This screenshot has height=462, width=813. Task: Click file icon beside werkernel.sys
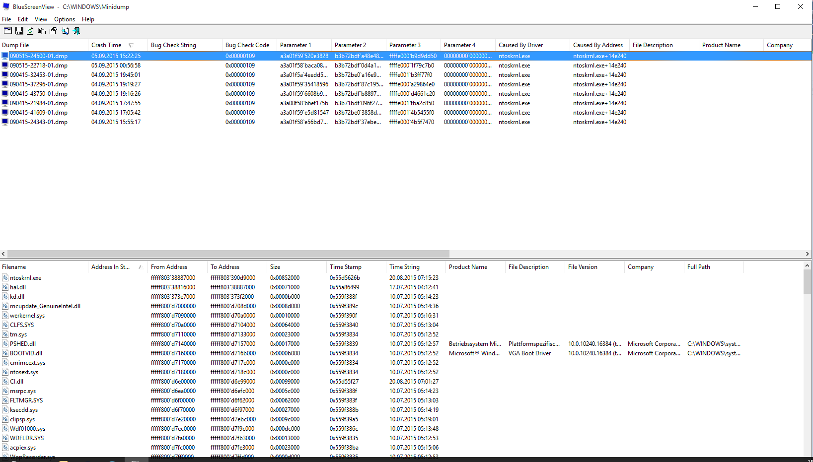5,316
